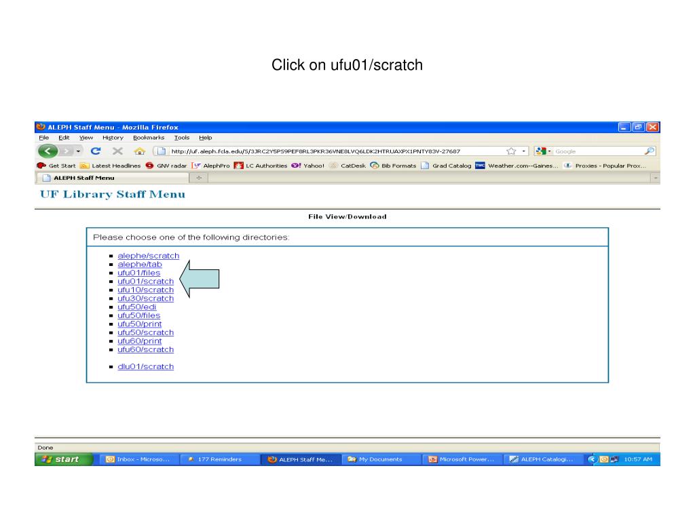Open the LC Authorities bookmark
The height and width of the screenshot is (521, 695).
pos(261,166)
